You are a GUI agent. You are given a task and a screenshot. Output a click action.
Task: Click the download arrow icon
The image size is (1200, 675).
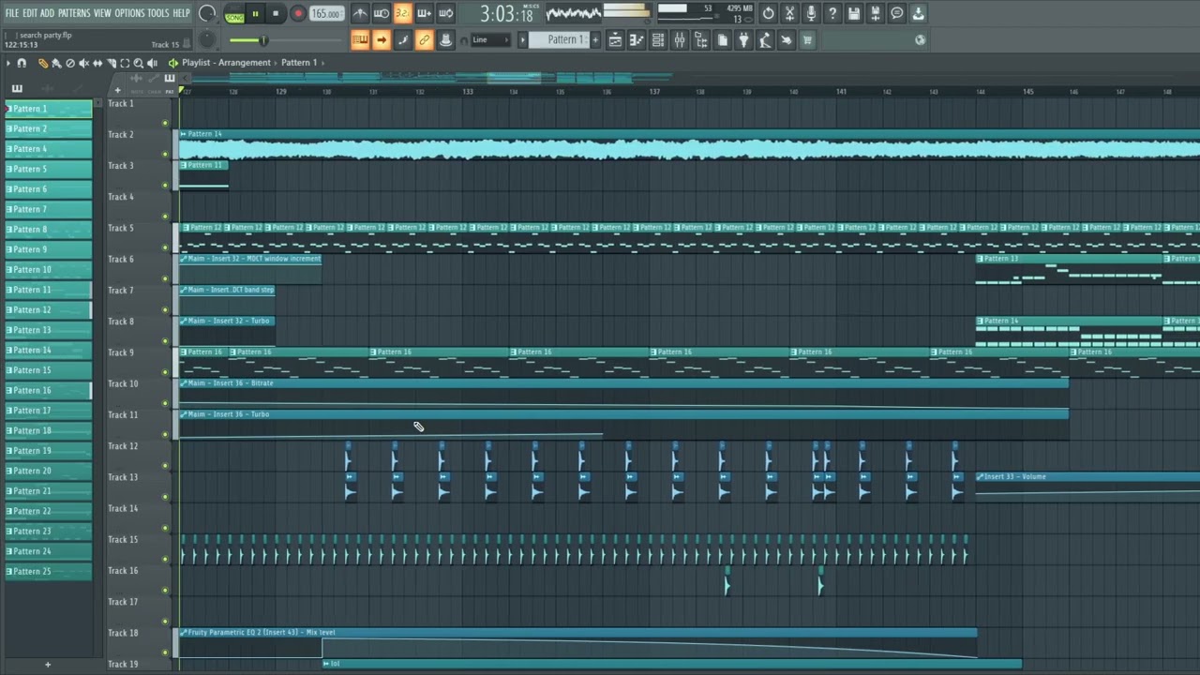point(919,13)
